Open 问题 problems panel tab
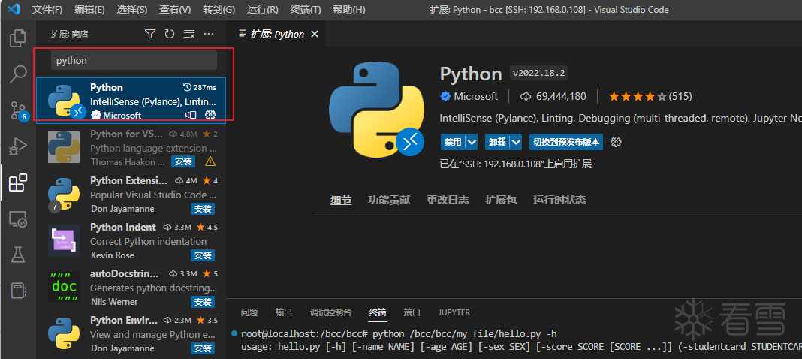 [x=249, y=312]
